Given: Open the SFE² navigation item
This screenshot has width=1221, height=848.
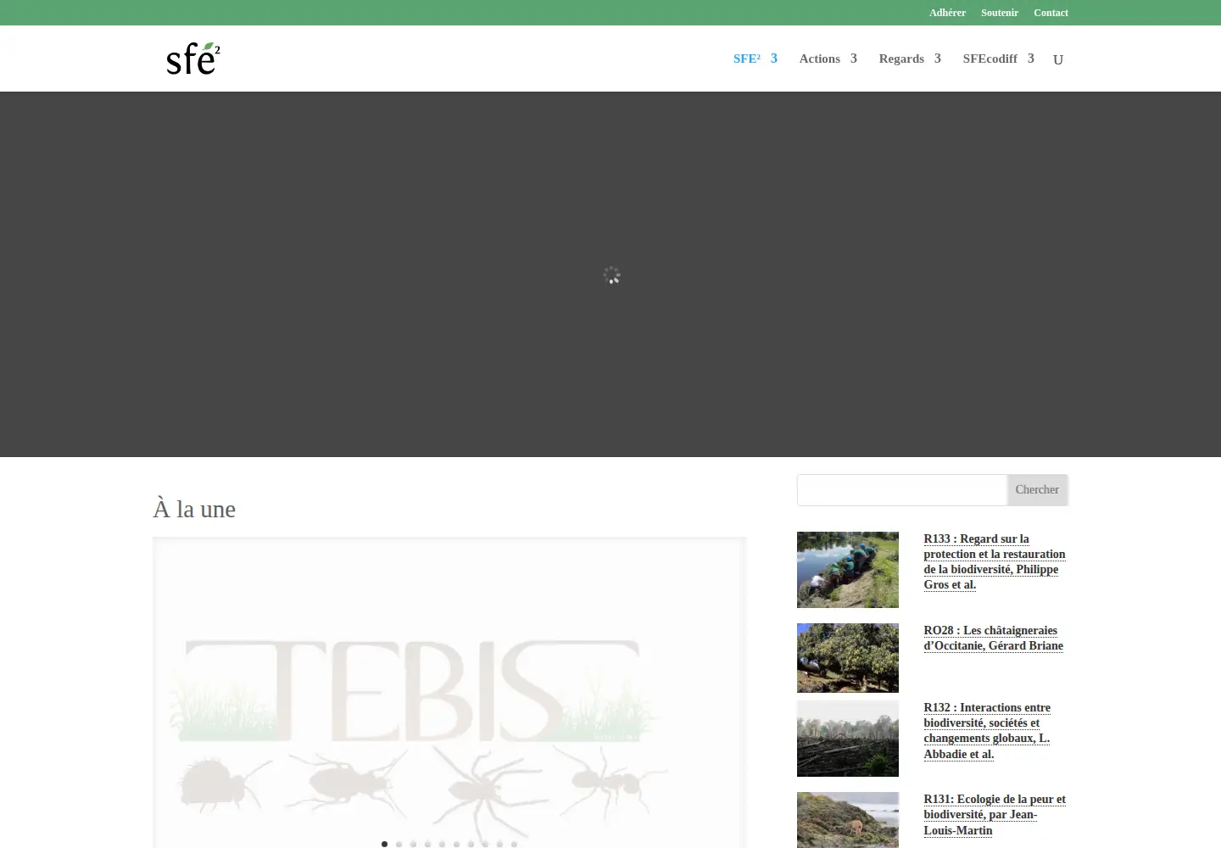Looking at the screenshot, I should point(747,59).
